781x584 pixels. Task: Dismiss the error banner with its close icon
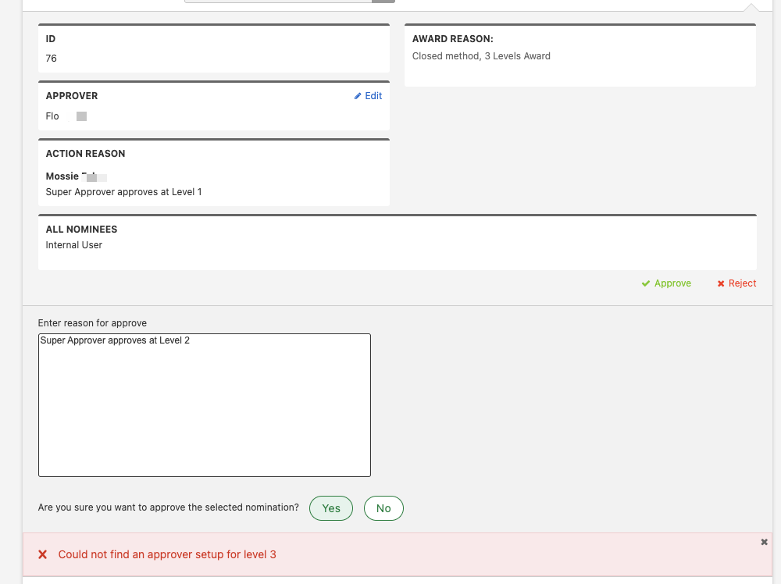pyautogui.click(x=764, y=542)
